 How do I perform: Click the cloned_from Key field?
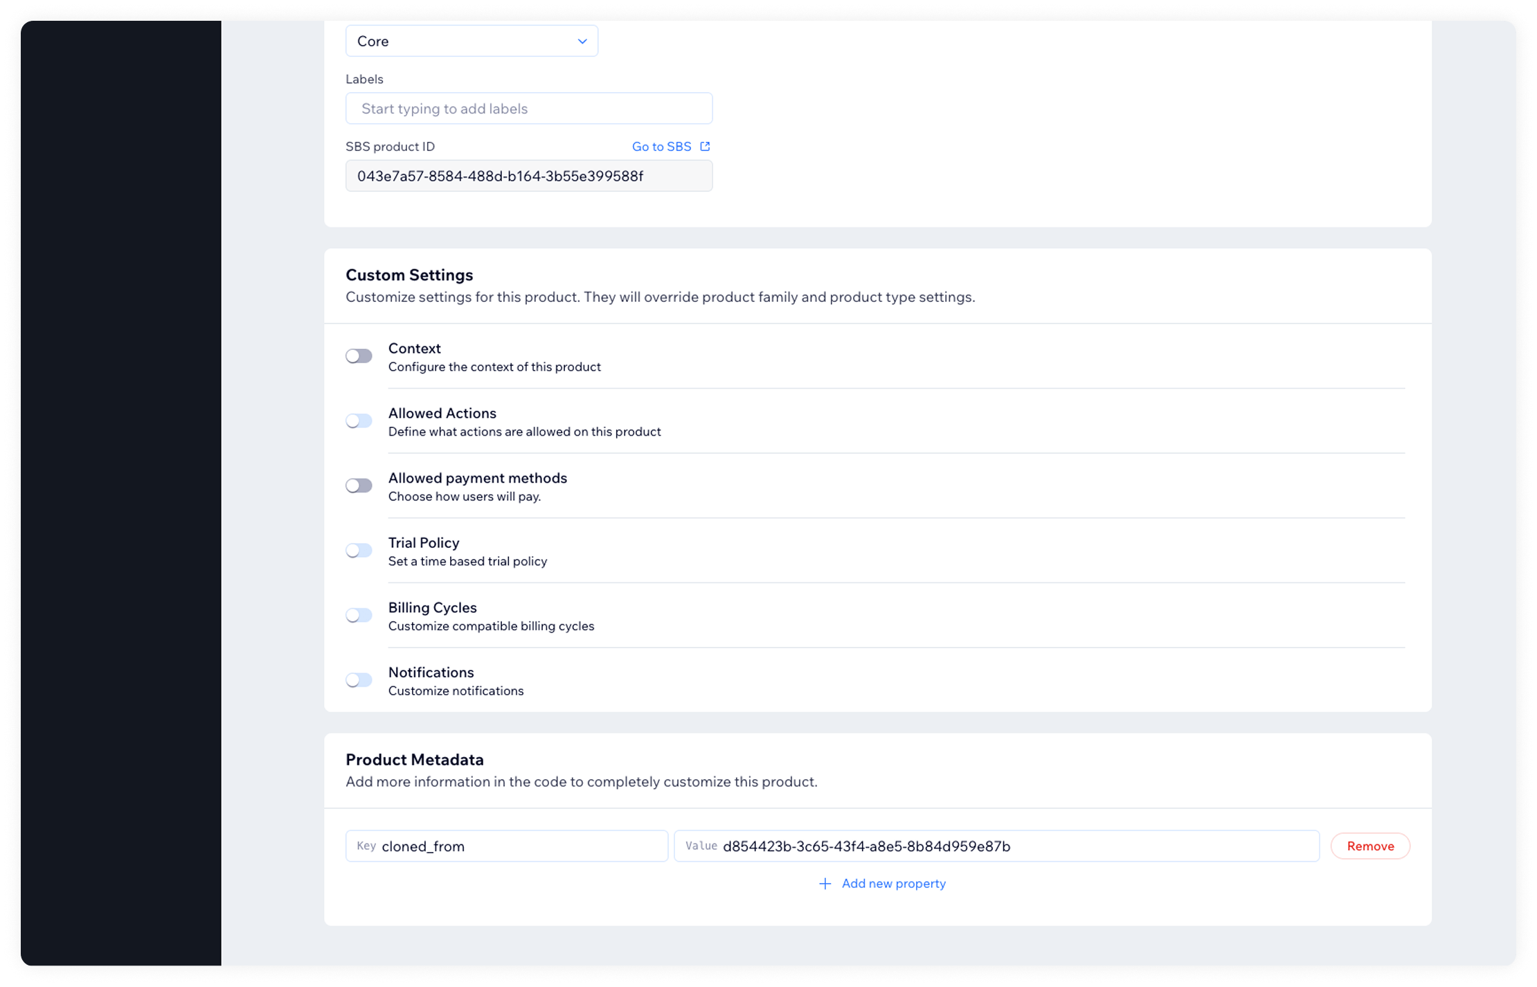[x=507, y=846]
